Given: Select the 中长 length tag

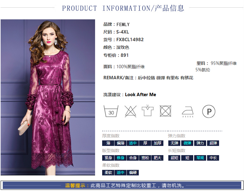Looking at the screenshot, I should [213, 158].
